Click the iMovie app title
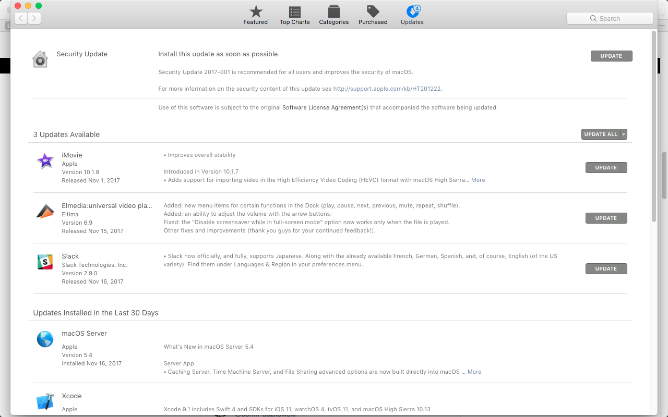This screenshot has width=668, height=417. pos(72,155)
